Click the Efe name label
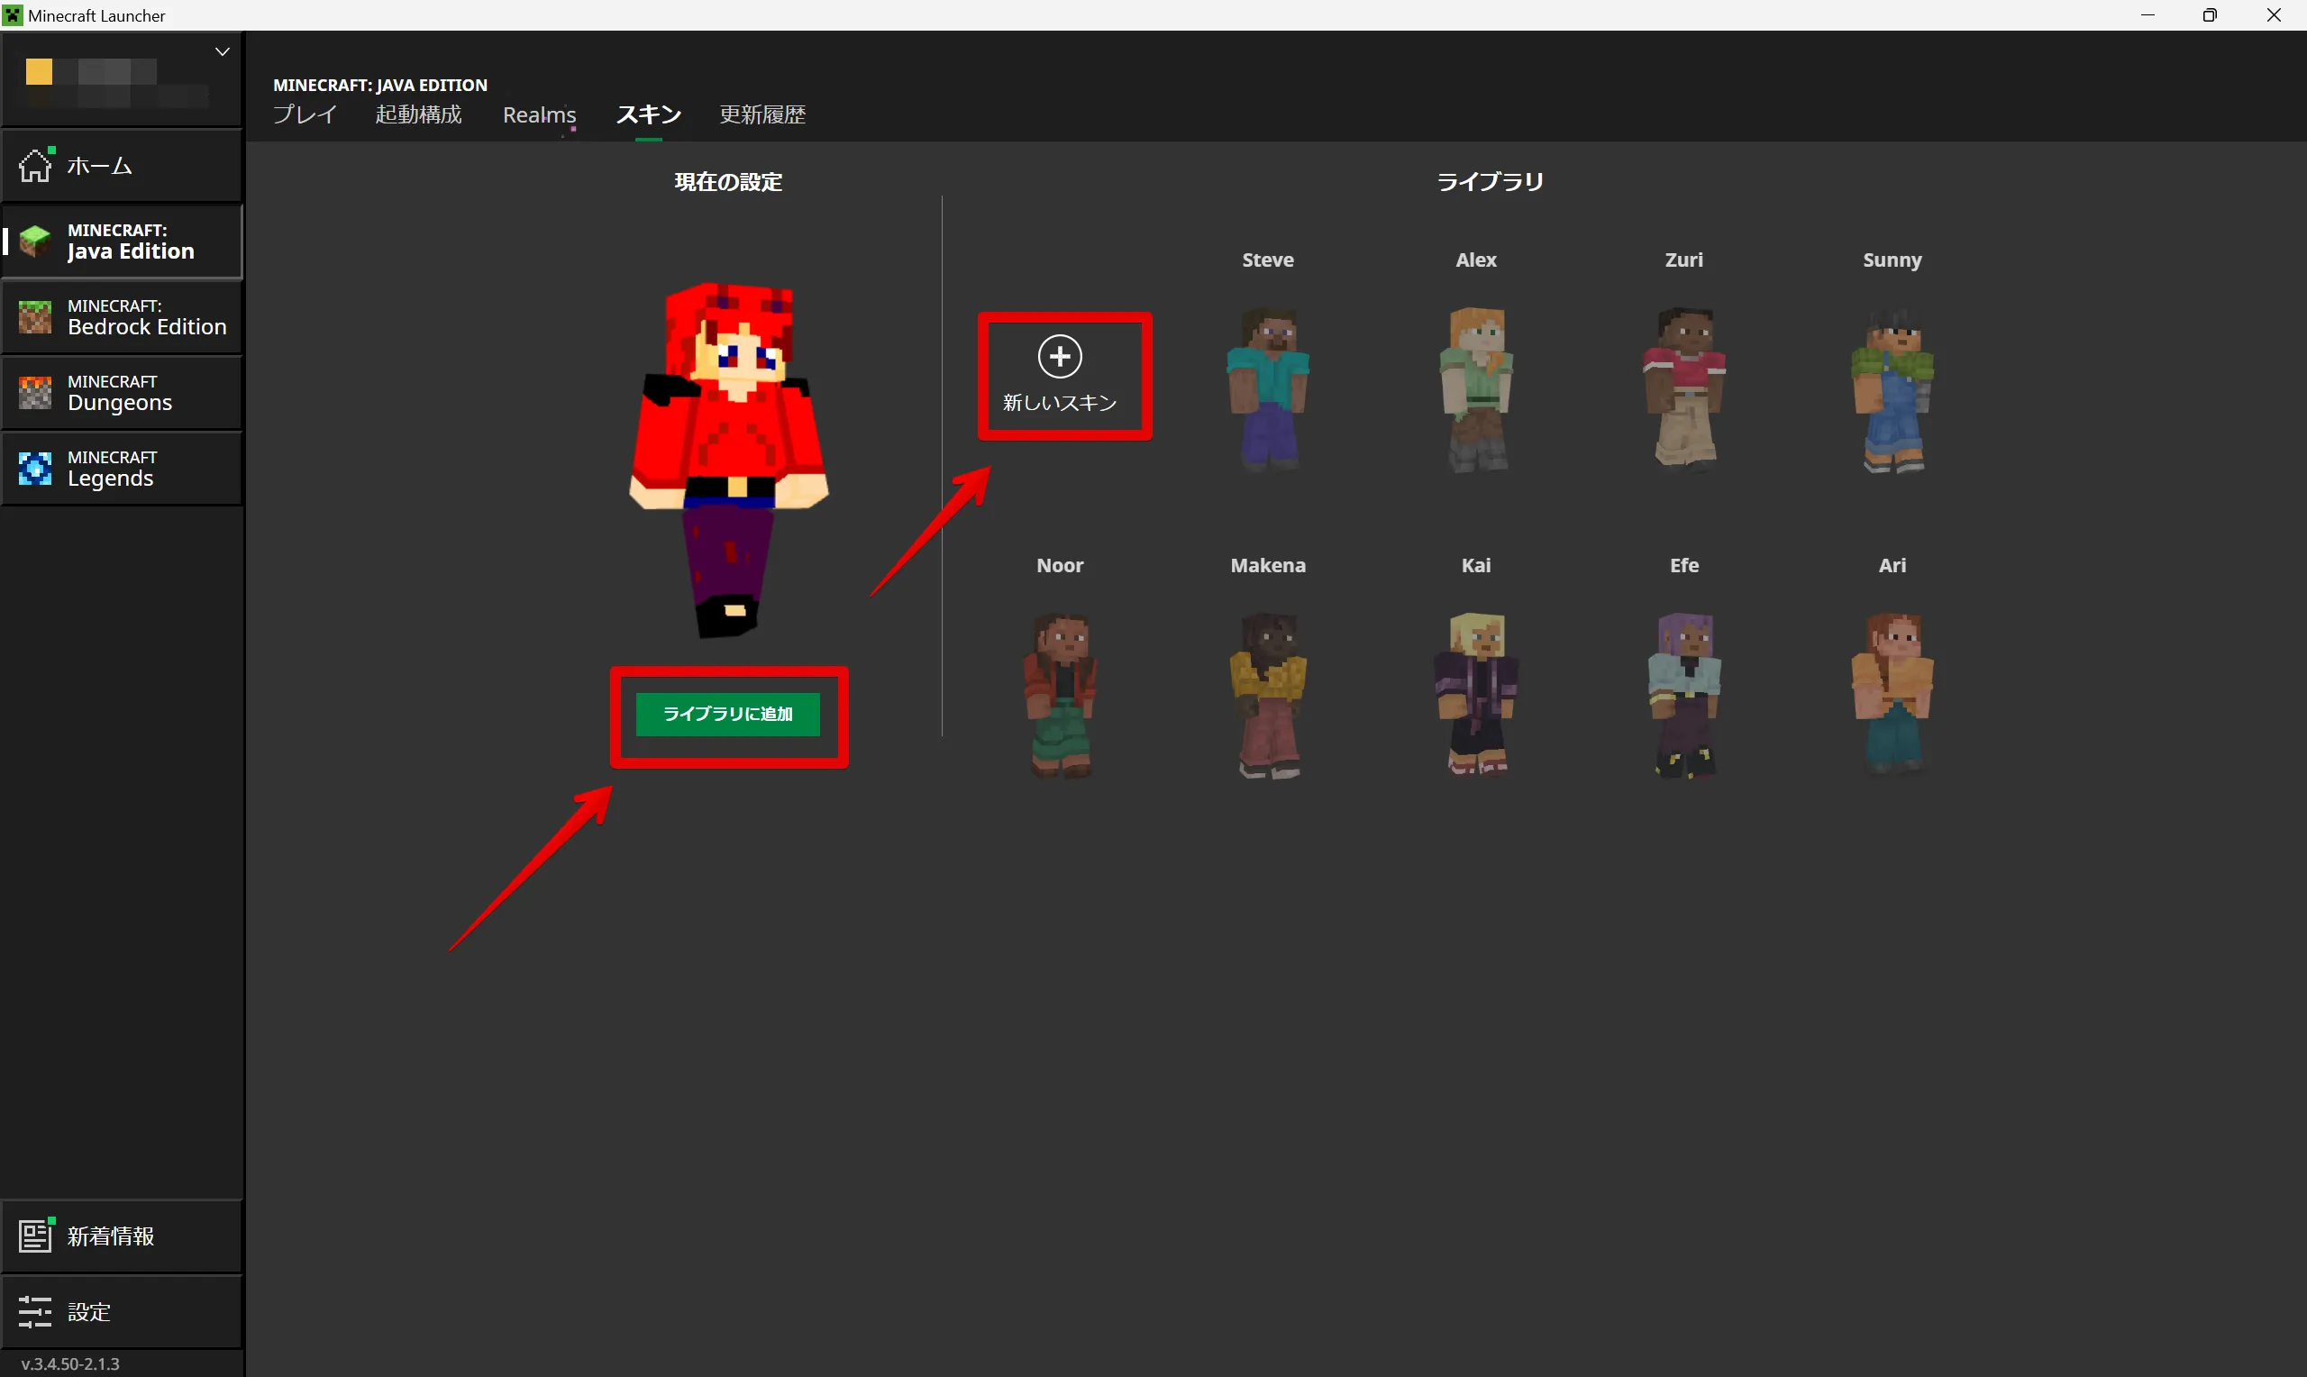Viewport: 2307px width, 1377px height. click(1683, 565)
